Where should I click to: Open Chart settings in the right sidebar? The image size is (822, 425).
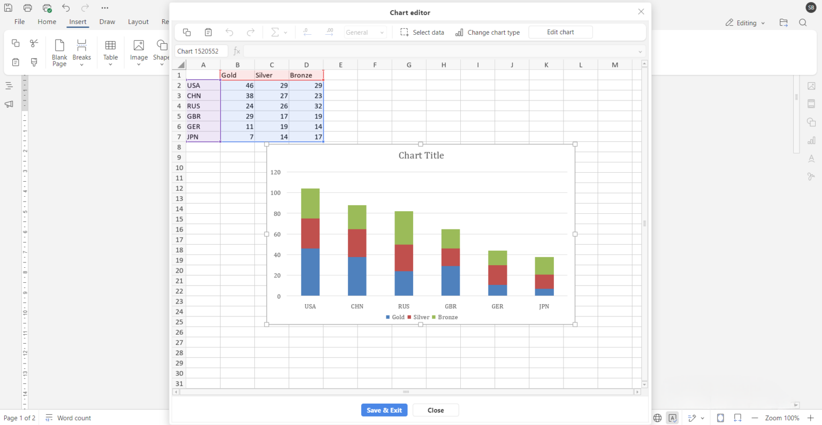[811, 140]
